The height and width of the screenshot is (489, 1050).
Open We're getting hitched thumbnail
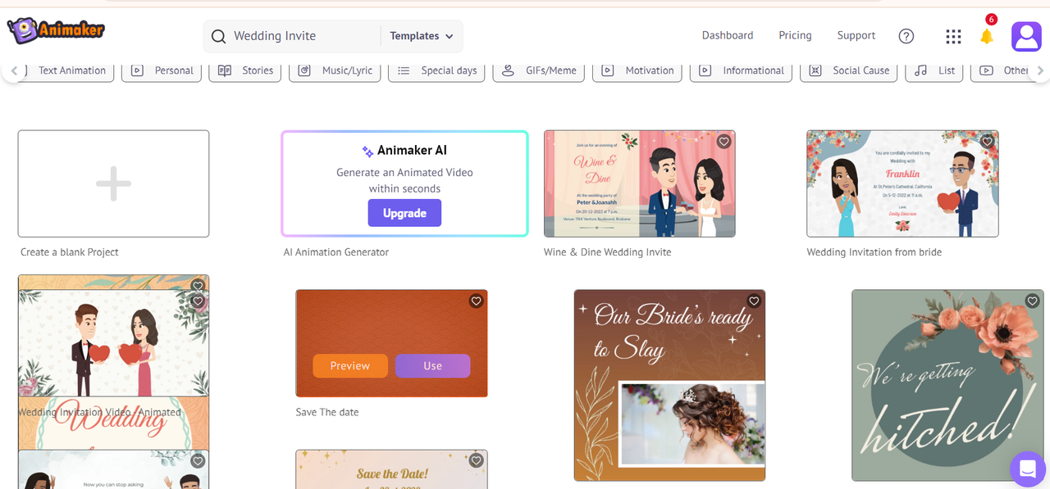[947, 385]
